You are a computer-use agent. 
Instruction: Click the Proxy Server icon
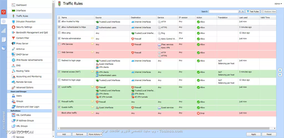click(13, 44)
